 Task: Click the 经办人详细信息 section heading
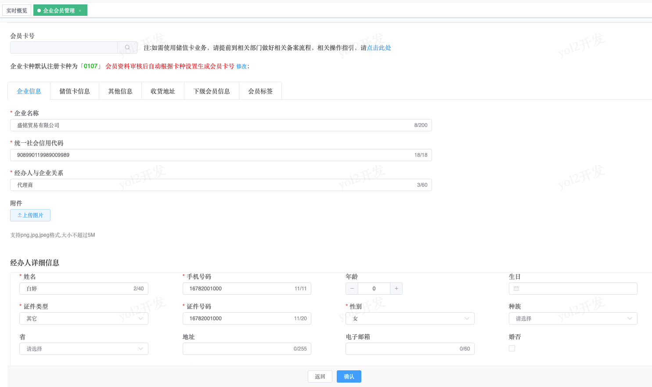pos(35,263)
